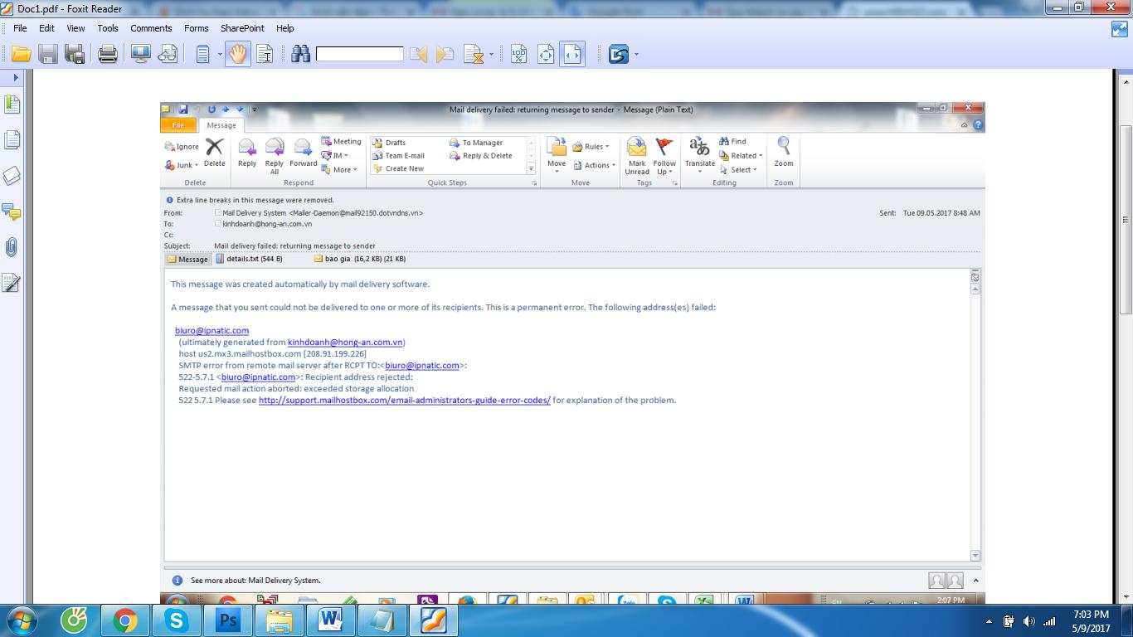The image size is (1133, 637).
Task: Click the Follow Up flag in pictured Outlook
Action: click(x=664, y=157)
